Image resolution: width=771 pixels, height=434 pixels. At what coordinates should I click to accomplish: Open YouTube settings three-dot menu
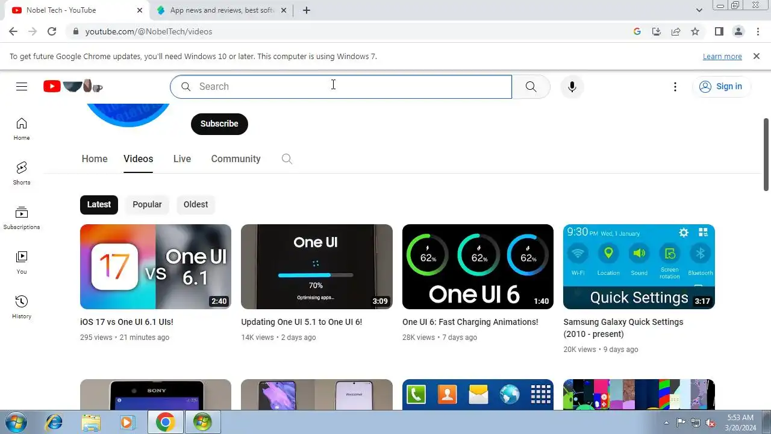tap(675, 87)
